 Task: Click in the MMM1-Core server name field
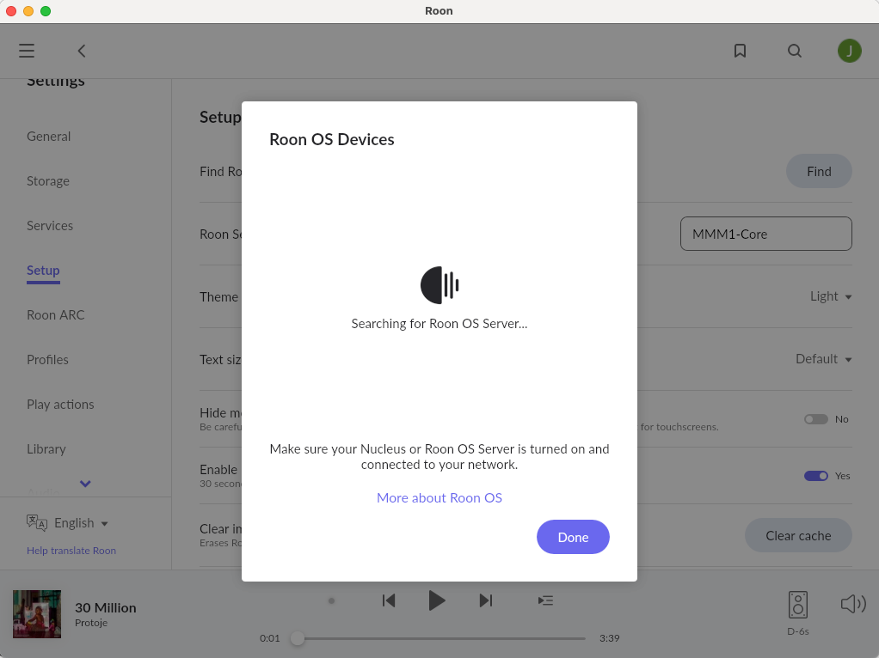pos(766,235)
